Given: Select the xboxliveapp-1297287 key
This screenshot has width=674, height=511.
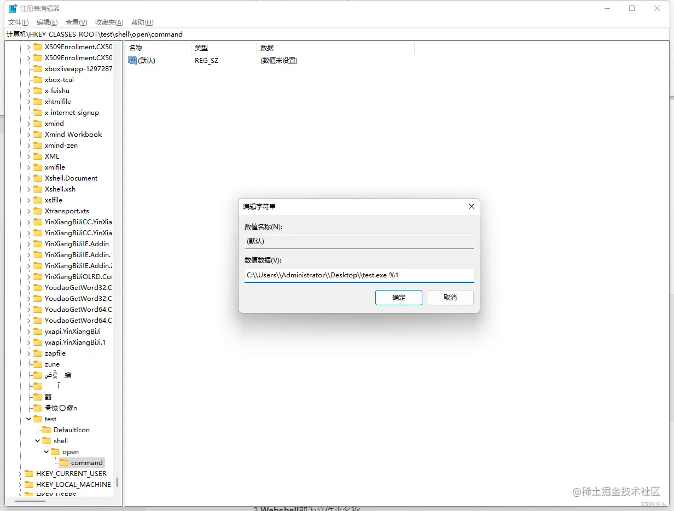Looking at the screenshot, I should [78, 69].
